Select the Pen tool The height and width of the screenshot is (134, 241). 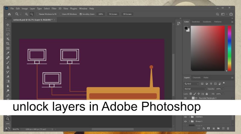tap(8, 95)
